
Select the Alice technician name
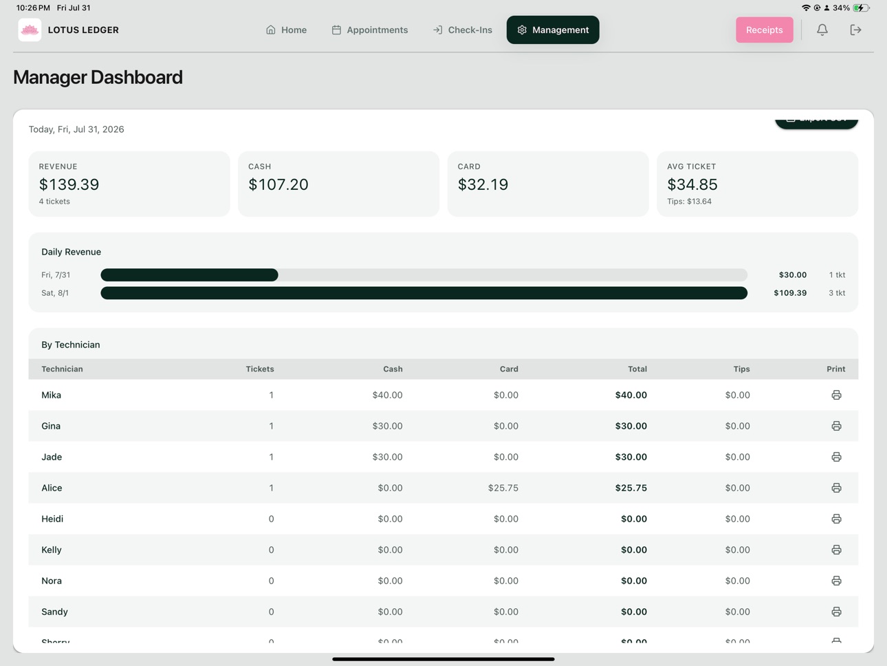pos(52,488)
